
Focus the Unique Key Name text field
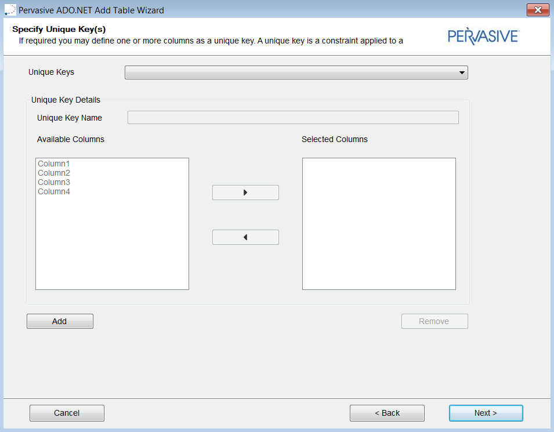pyautogui.click(x=293, y=118)
